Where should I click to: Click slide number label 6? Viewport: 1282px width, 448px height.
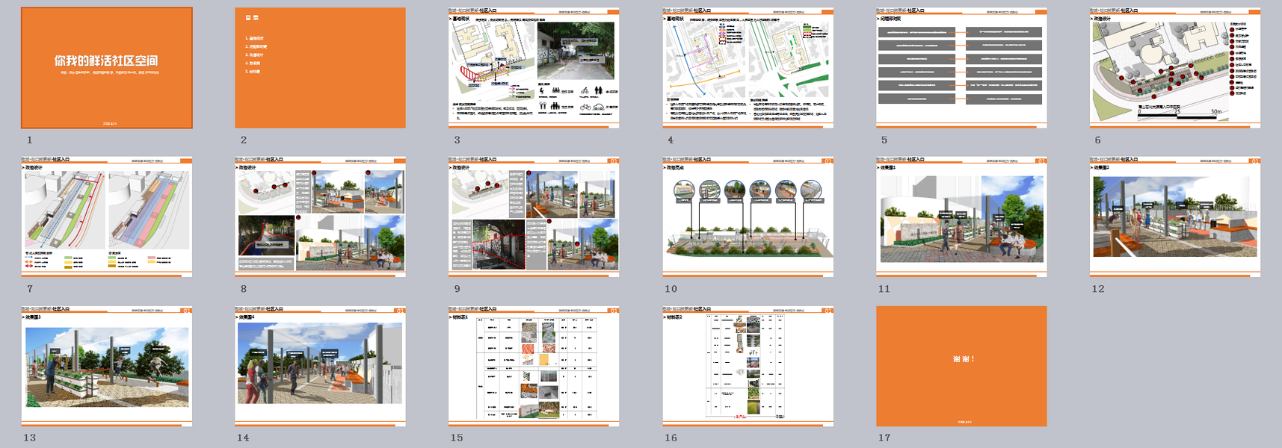tap(1097, 140)
